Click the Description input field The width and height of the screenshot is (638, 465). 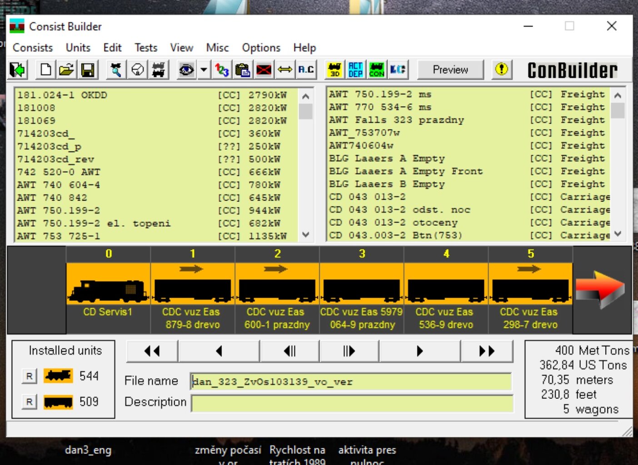(x=352, y=403)
